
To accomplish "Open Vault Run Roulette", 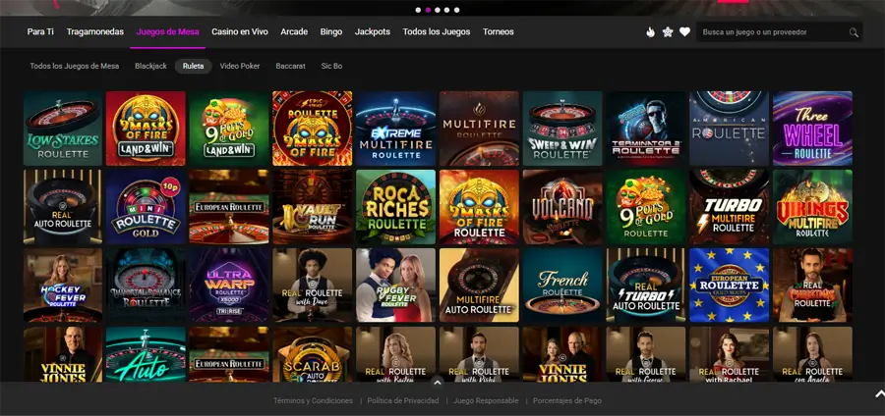I will click(312, 207).
